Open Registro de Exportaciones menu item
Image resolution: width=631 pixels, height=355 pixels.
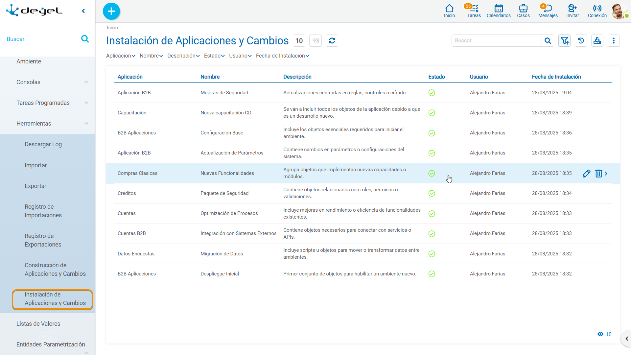pos(43,240)
